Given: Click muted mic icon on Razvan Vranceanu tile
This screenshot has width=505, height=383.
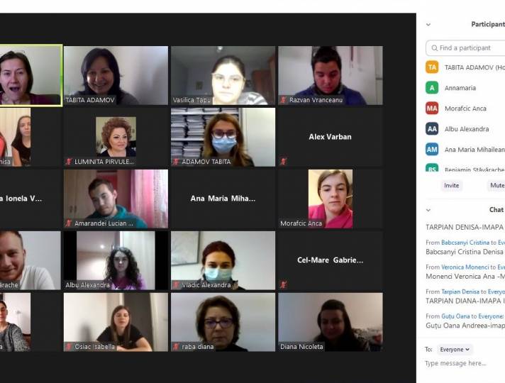Looking at the screenshot, I should (x=284, y=100).
